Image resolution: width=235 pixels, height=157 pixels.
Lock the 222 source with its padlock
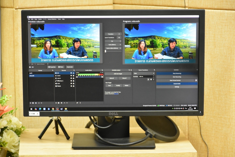pos(73,73)
